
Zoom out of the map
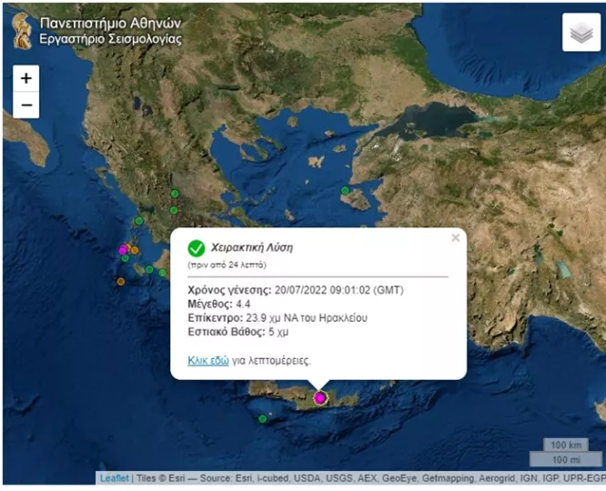coord(25,105)
